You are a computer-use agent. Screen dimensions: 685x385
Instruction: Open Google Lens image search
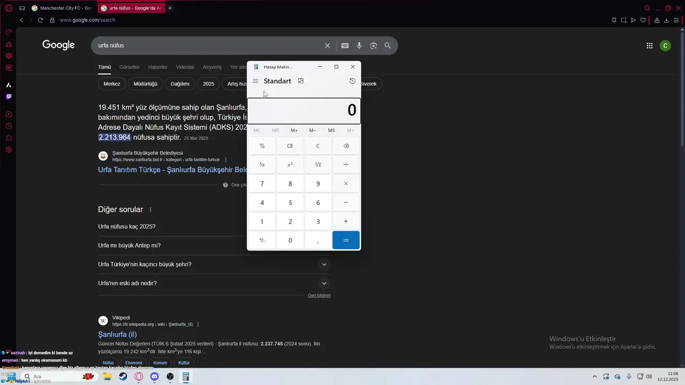click(x=374, y=46)
